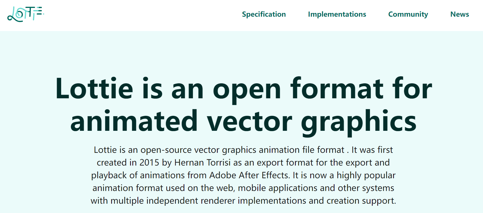Open the Specification menu item
The height and width of the screenshot is (213, 483).
[x=264, y=14]
